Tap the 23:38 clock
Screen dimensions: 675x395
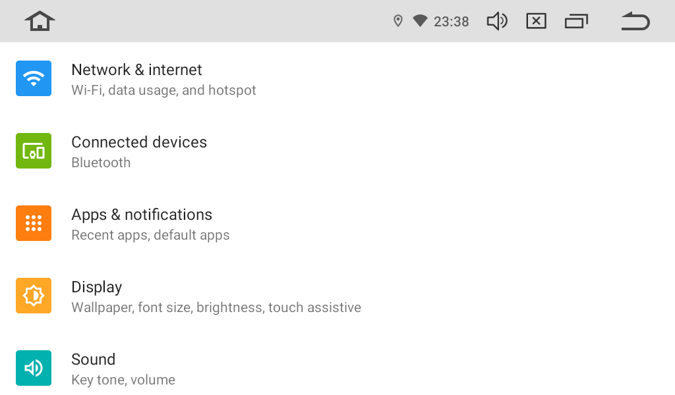(452, 22)
